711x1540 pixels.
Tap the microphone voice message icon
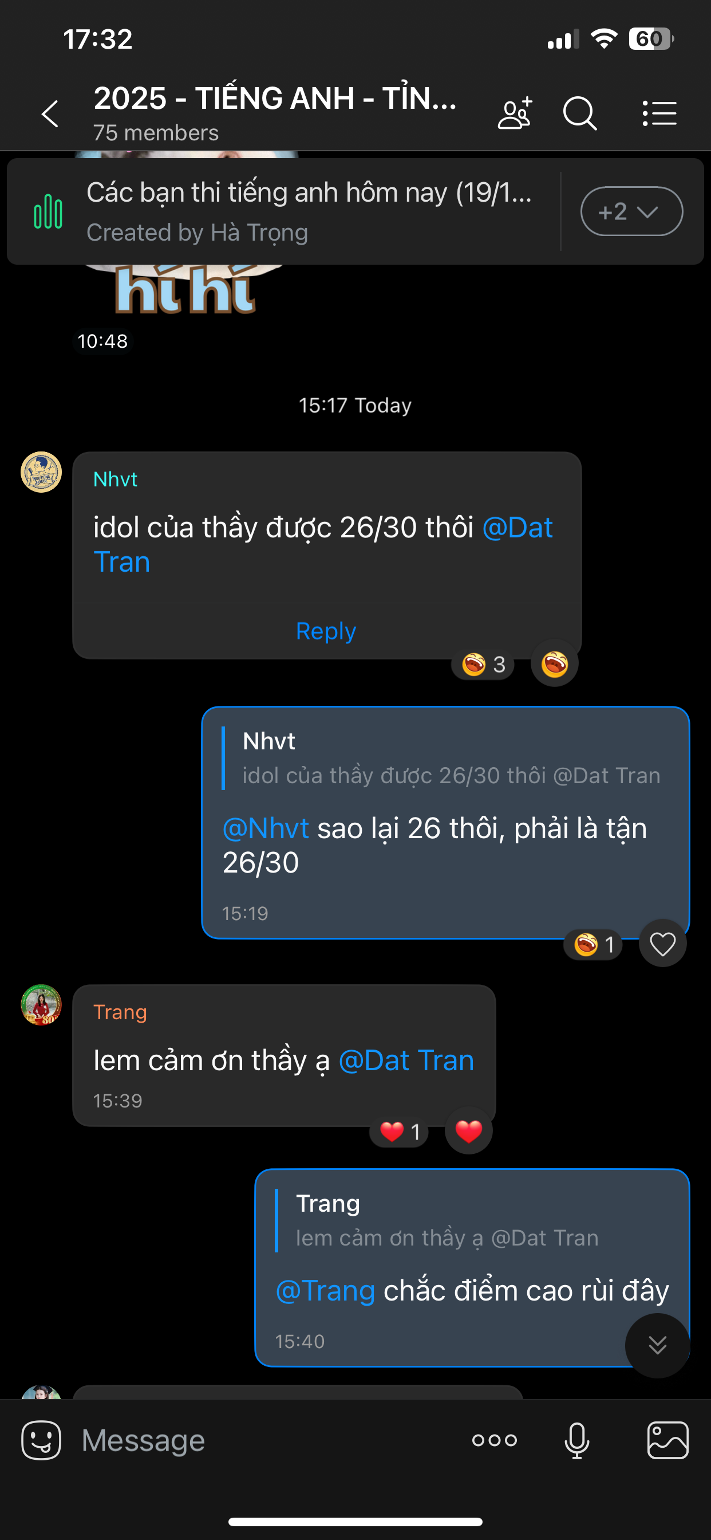(x=576, y=1440)
